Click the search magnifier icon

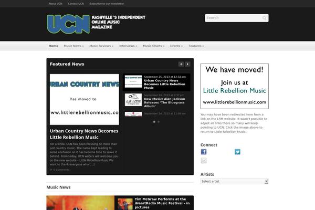265,18
